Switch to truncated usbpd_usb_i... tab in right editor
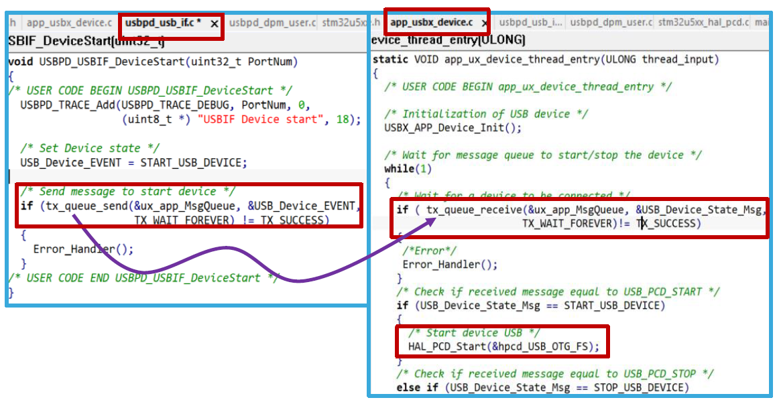Image resolution: width=777 pixels, height=402 pixels. (x=530, y=22)
